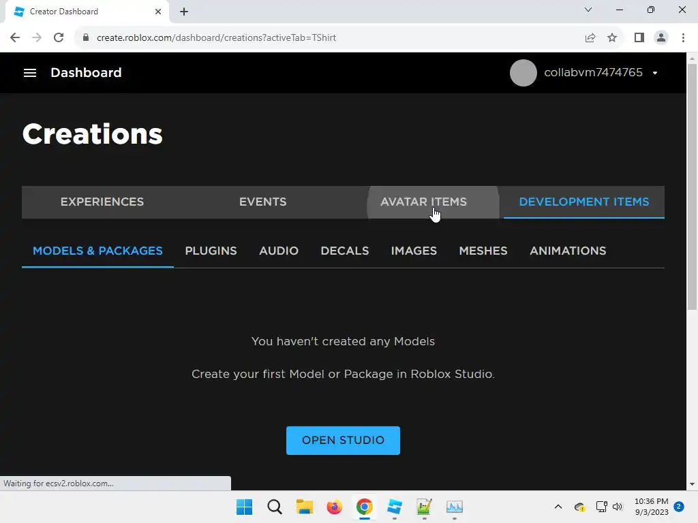Open File Explorer from the taskbar

[305, 507]
